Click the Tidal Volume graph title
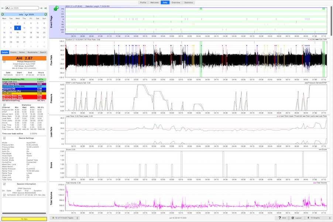Screen dimensions: 333x222 pyautogui.click(x=51, y=199)
